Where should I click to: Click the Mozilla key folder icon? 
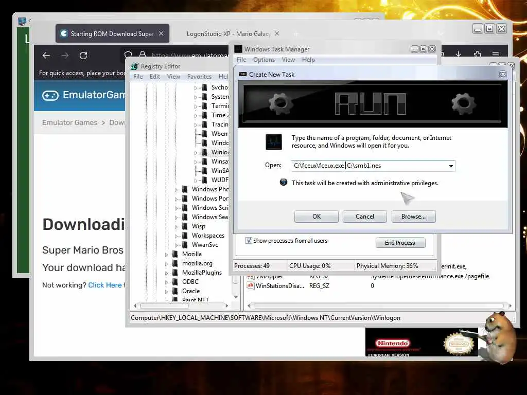pyautogui.click(x=175, y=254)
